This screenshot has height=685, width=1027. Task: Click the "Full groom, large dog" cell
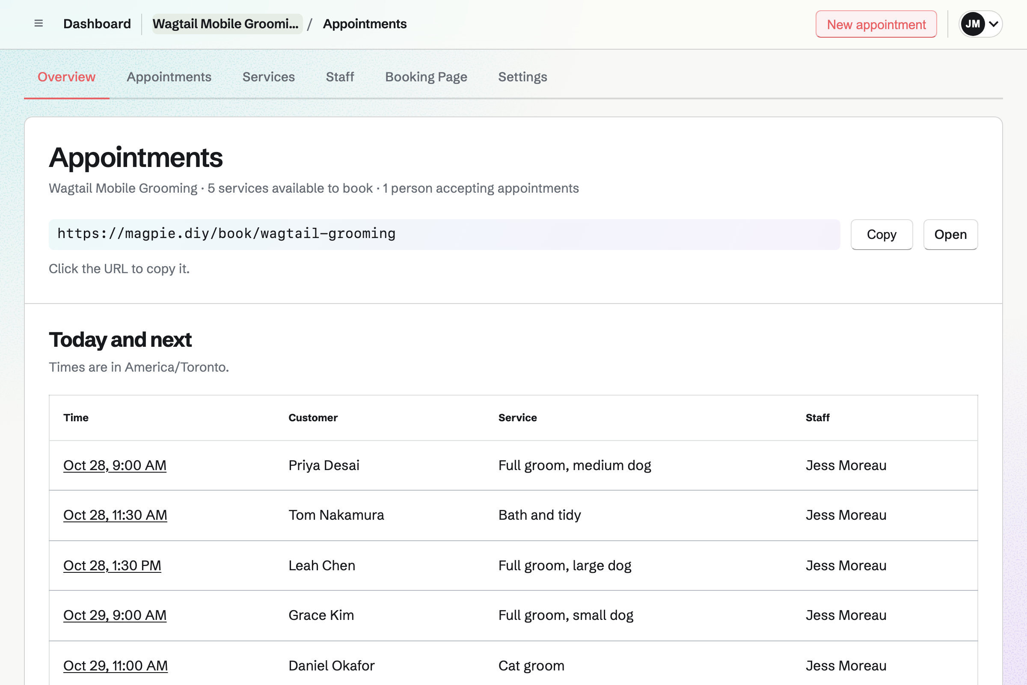click(565, 565)
